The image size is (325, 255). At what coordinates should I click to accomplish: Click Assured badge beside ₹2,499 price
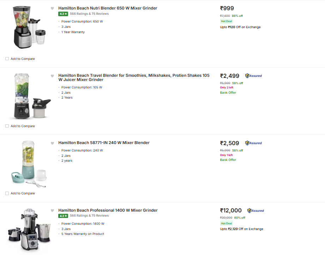pos(253,76)
